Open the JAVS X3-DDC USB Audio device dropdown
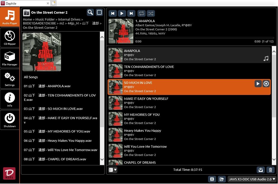Image resolution: width=278 pixels, height=184 pixels. pos(252,179)
